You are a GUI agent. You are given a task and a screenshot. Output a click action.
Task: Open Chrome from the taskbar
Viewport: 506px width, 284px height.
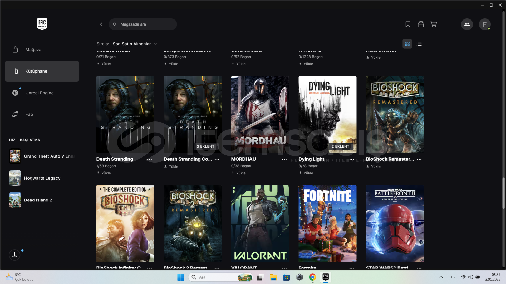(312, 277)
